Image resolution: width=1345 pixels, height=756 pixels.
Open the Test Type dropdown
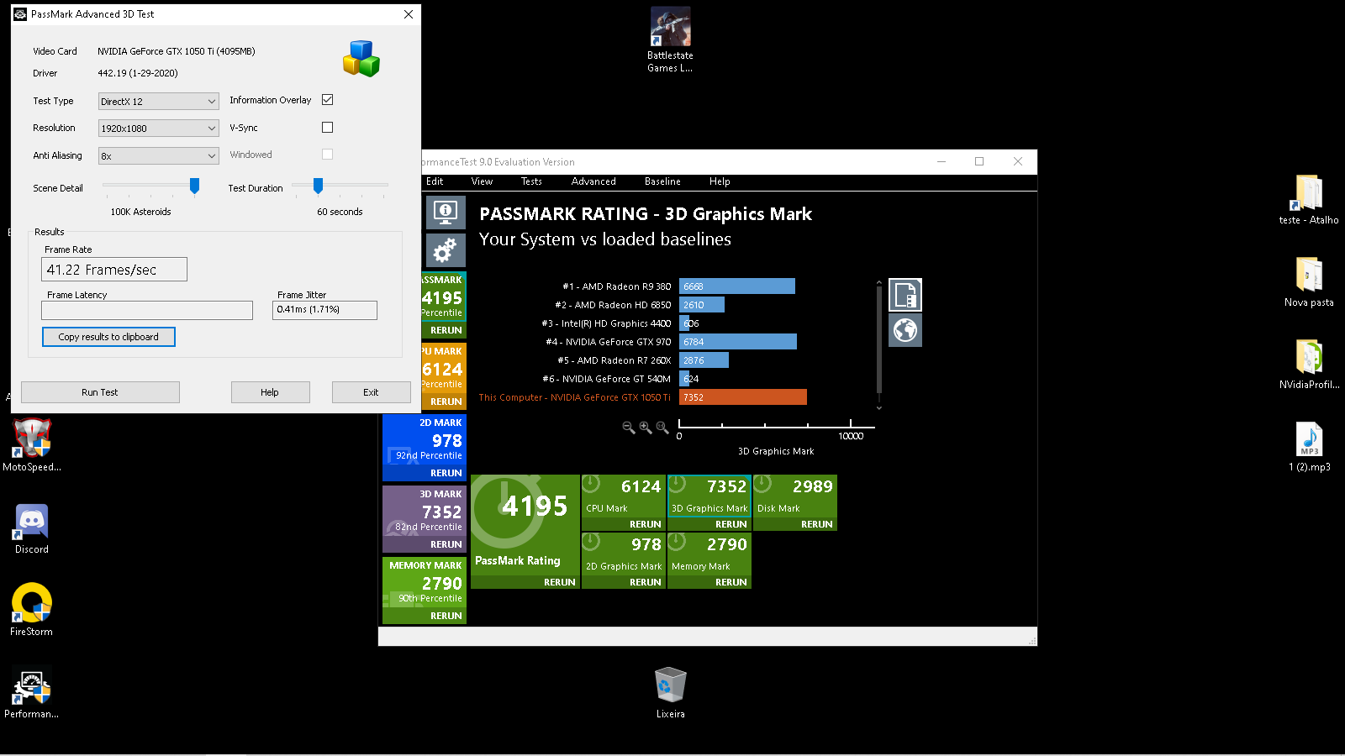pos(159,101)
